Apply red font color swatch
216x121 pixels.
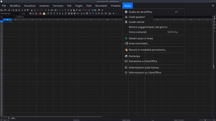click(40, 13)
